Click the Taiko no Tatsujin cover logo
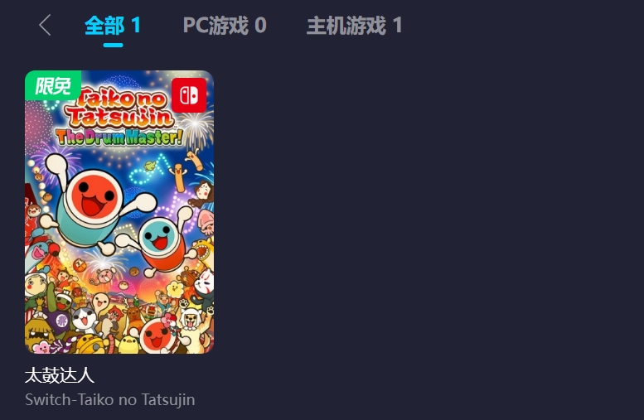 click(x=119, y=108)
